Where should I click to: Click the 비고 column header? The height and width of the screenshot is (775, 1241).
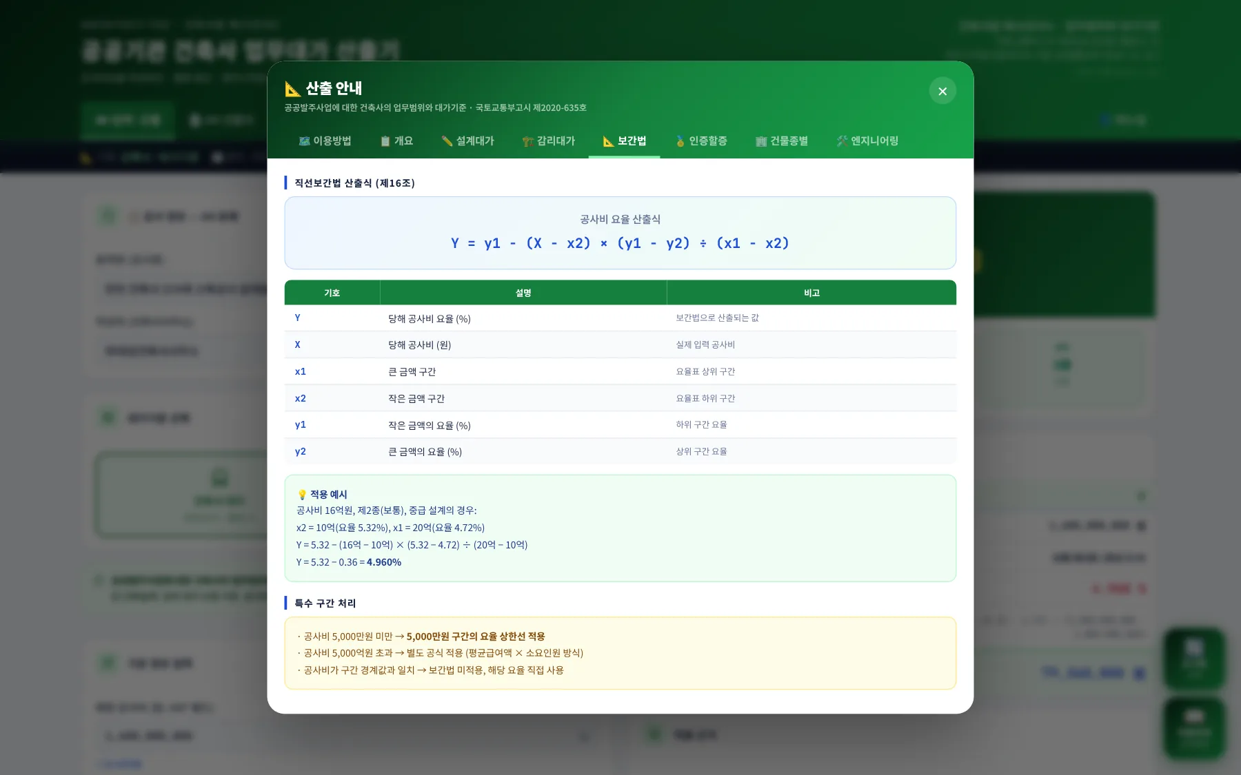(811, 293)
